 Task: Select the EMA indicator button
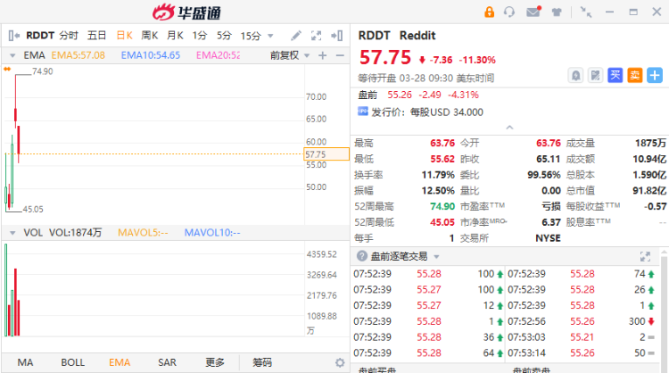(120, 363)
